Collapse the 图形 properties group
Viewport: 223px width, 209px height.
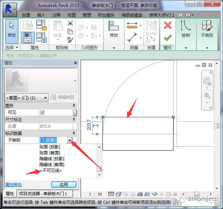74,106
